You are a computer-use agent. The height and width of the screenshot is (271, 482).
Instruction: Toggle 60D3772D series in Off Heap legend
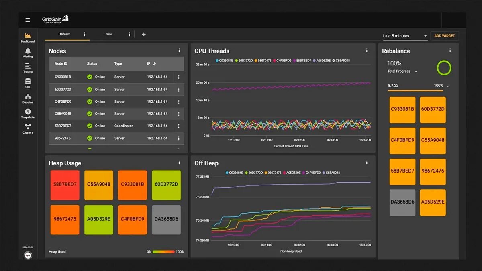[x=254, y=173]
